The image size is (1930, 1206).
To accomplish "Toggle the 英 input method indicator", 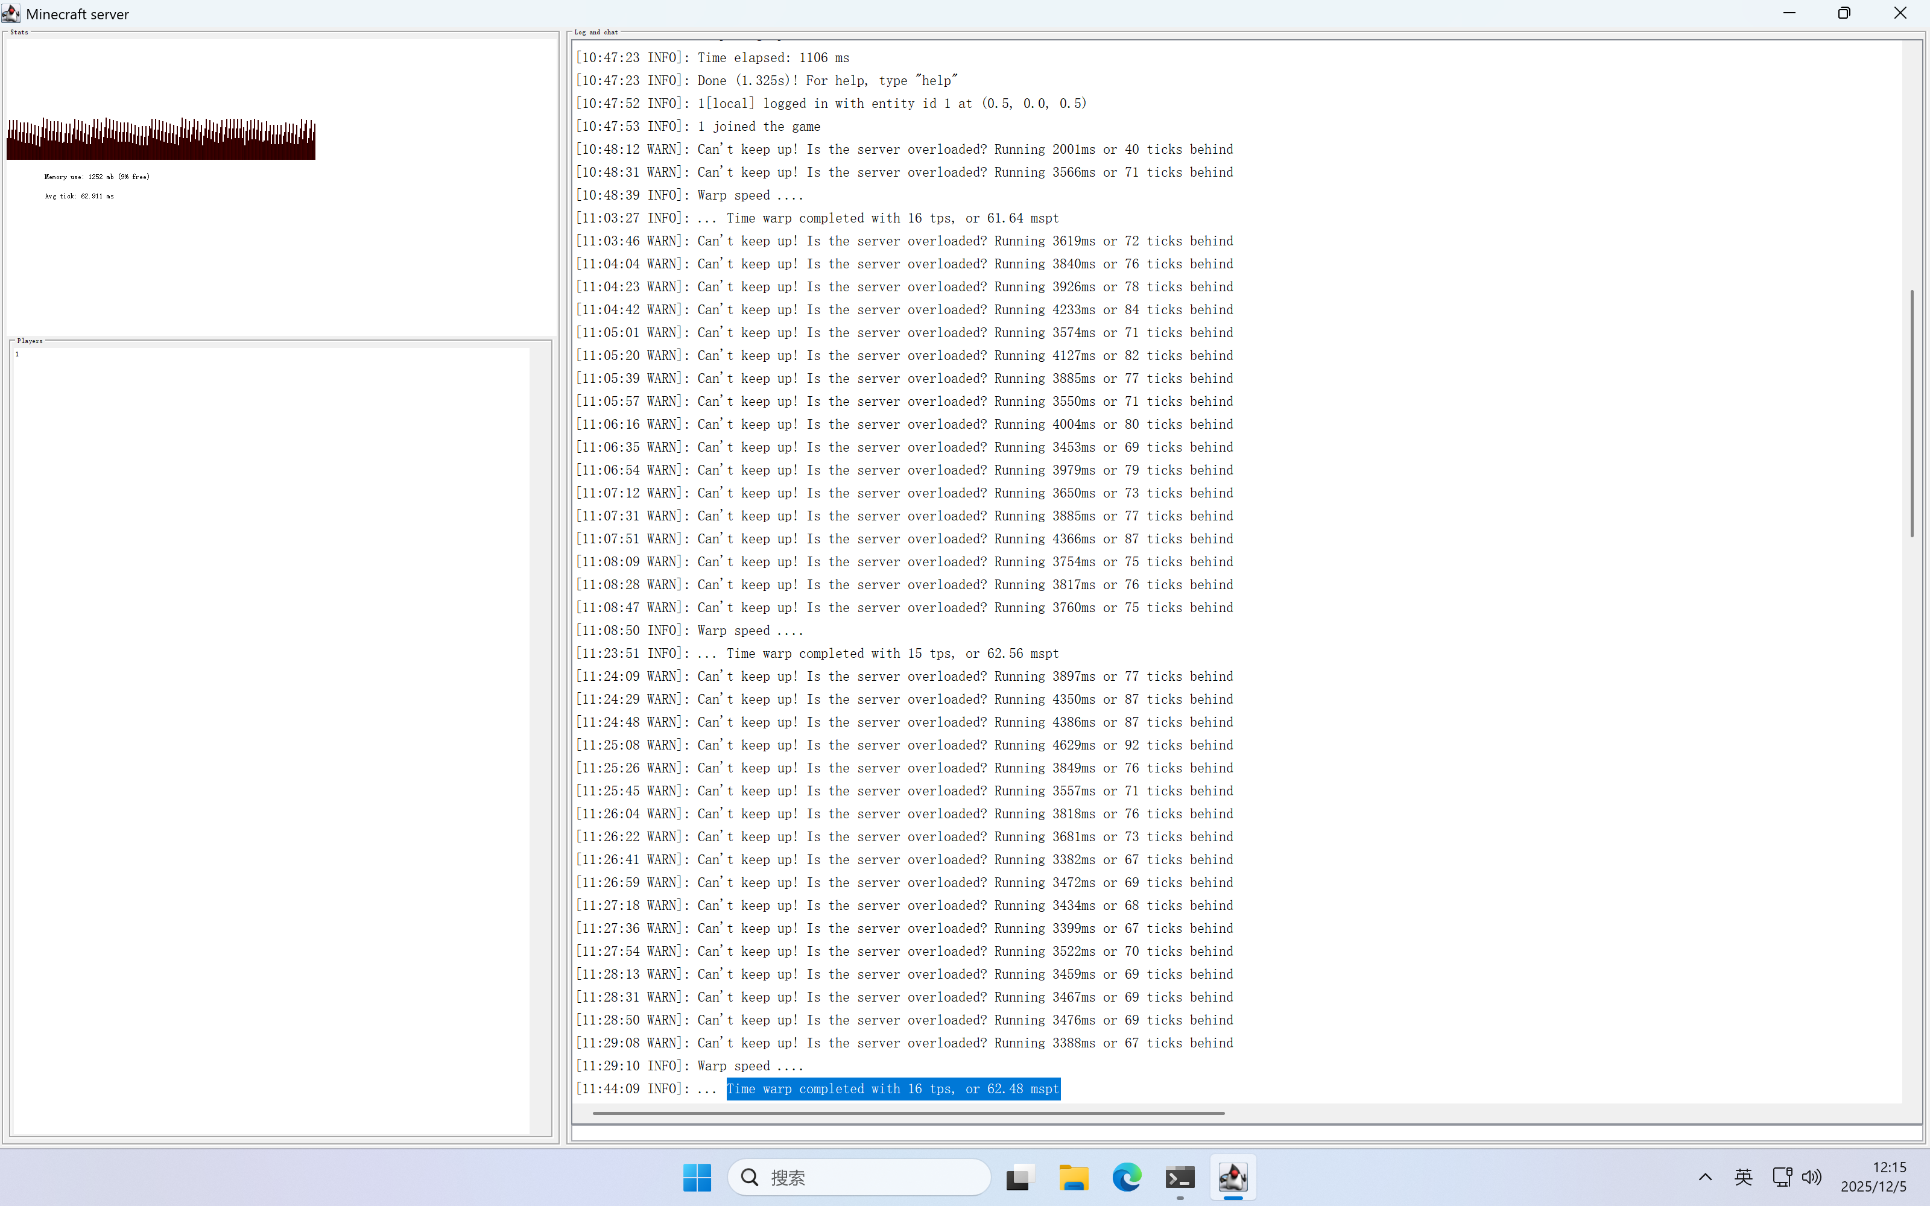I will tap(1744, 1177).
